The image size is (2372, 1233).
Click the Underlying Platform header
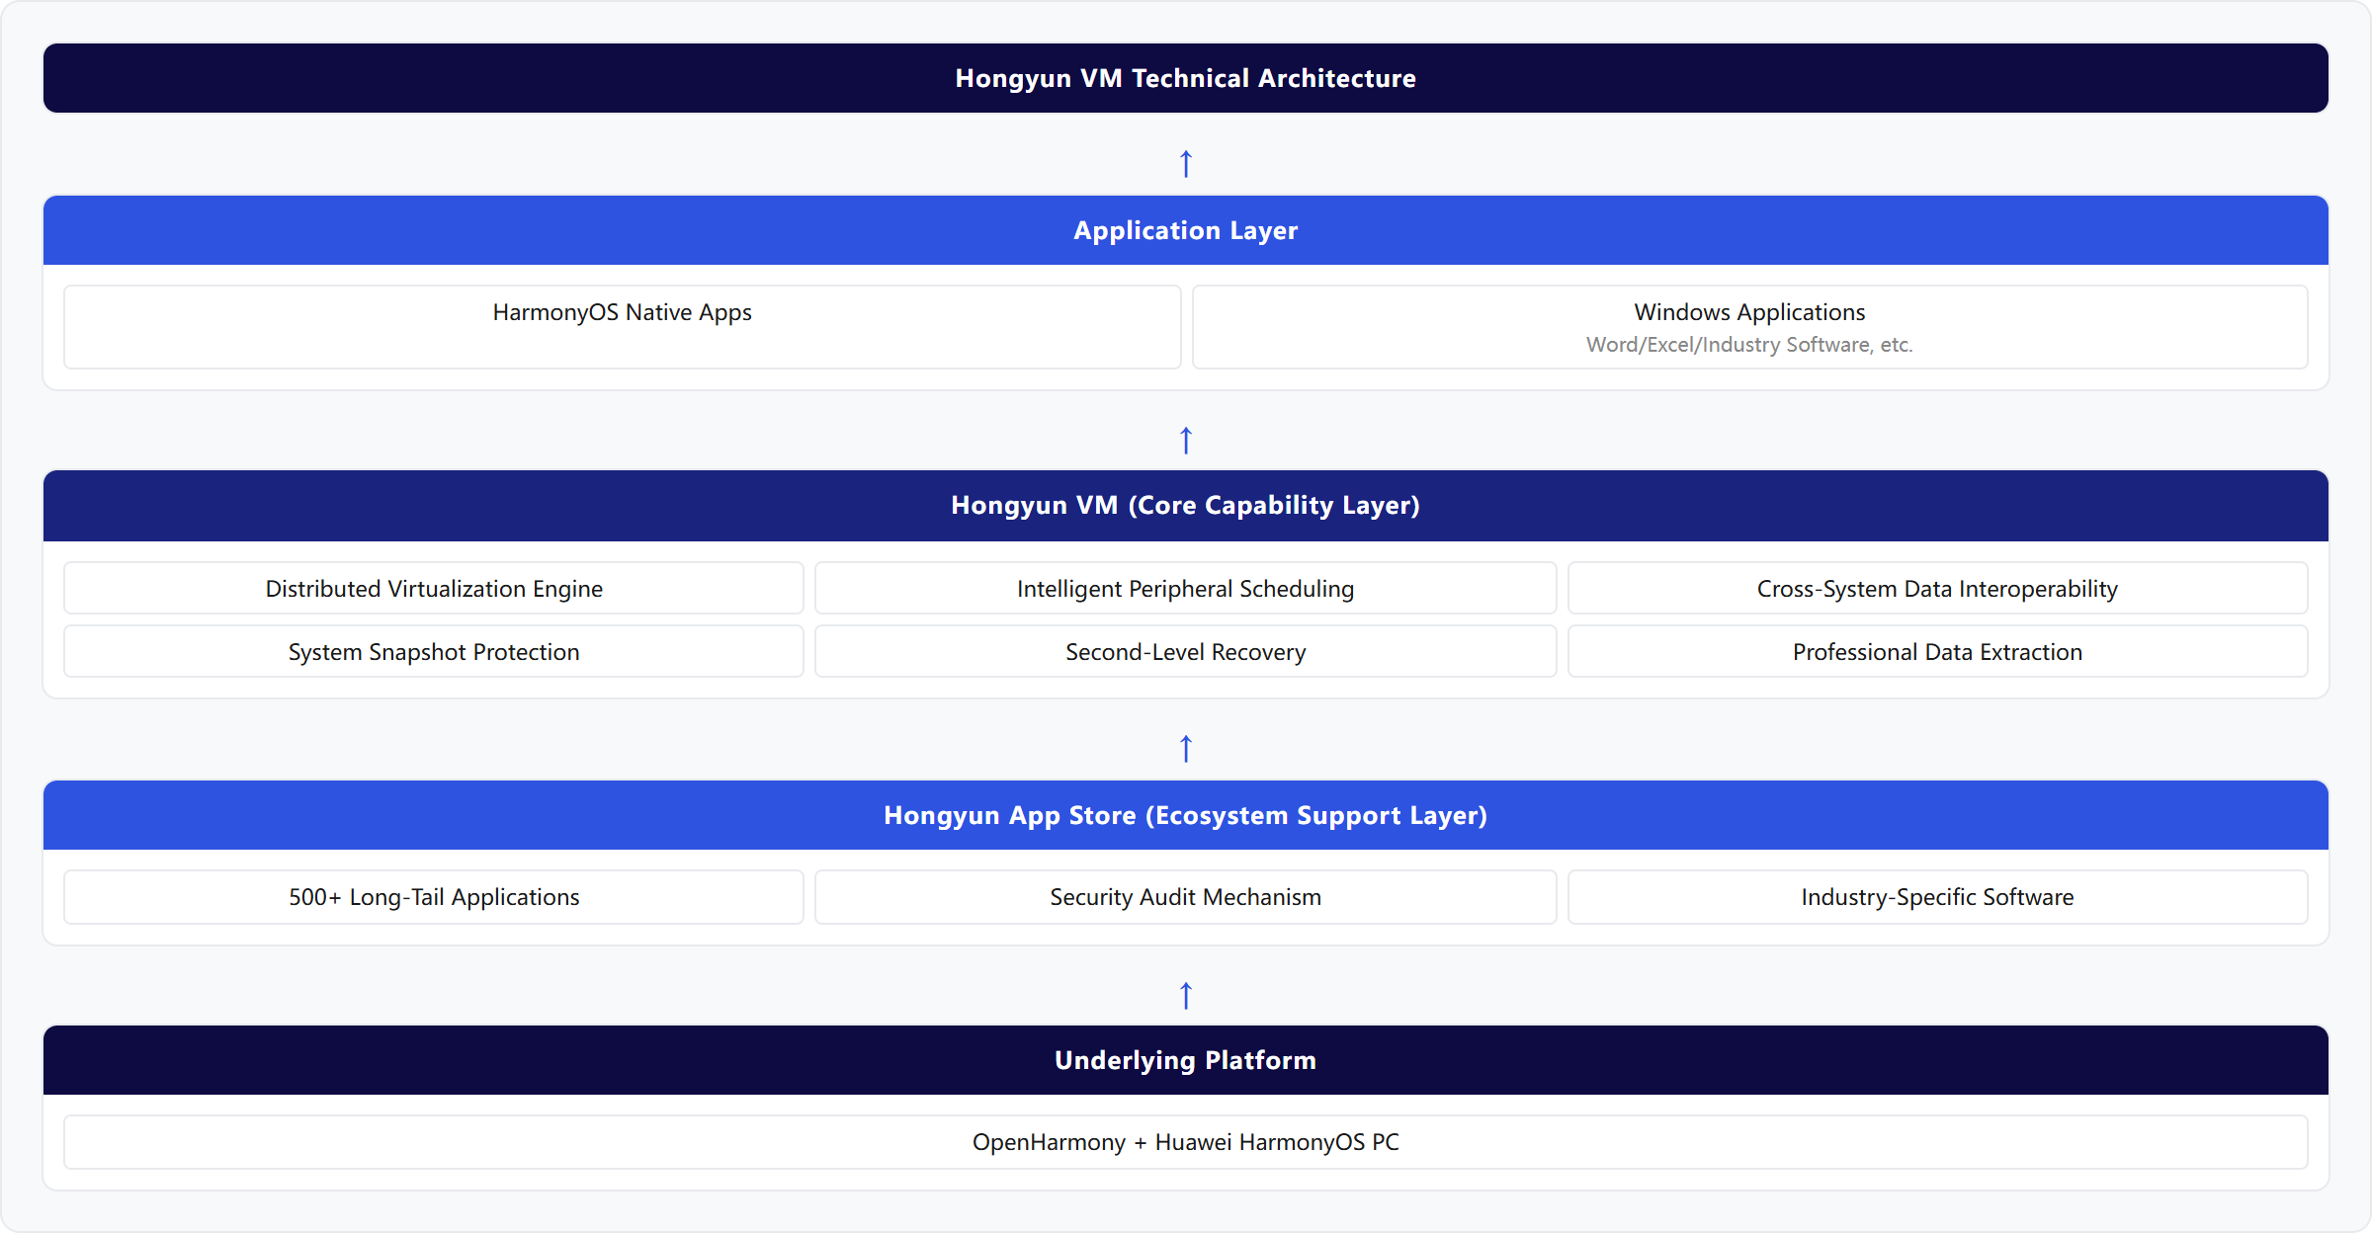tap(1186, 1060)
